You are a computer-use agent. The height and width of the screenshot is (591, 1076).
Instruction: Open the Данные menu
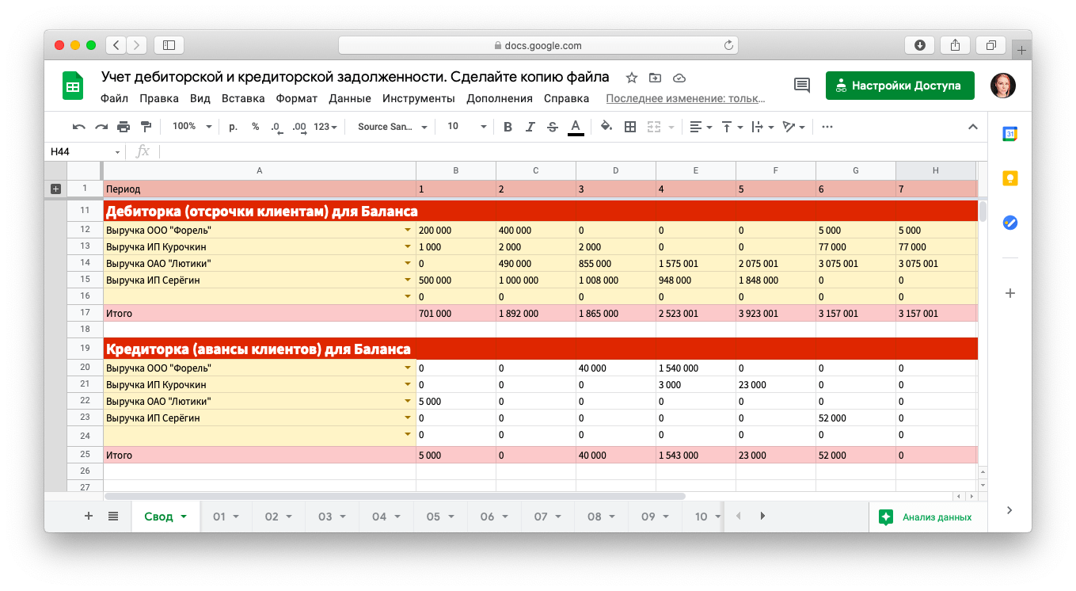[x=349, y=99]
